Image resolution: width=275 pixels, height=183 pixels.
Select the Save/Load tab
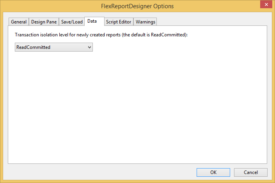[x=72, y=22]
